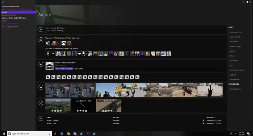Click Set Categories link
253x136 pixels.
(x=235, y=89)
